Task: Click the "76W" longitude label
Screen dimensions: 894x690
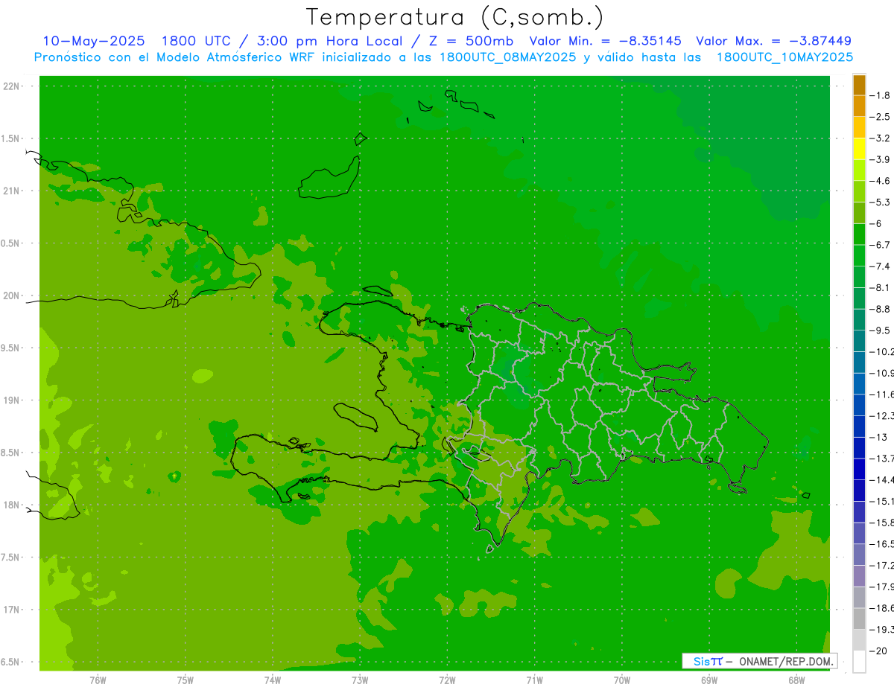Action: coord(98,680)
